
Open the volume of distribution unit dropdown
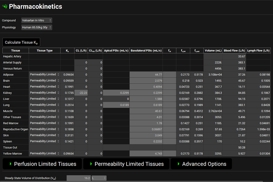point(99,178)
